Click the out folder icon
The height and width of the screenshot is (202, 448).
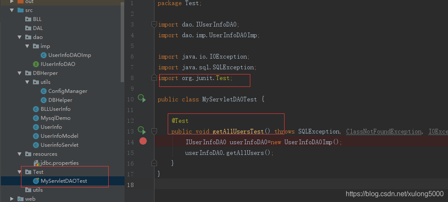[x=21, y=1]
